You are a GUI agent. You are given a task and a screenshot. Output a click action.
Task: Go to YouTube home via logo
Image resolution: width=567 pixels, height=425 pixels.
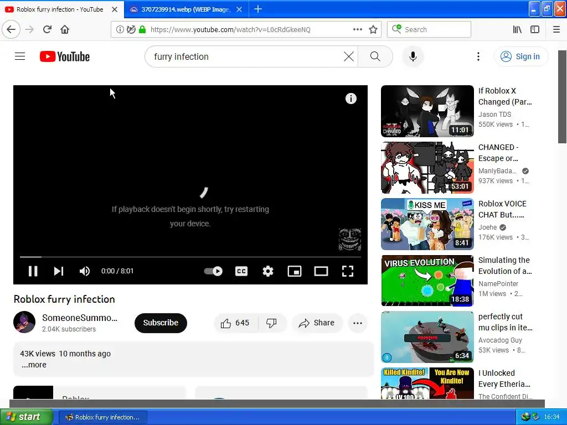[65, 57]
